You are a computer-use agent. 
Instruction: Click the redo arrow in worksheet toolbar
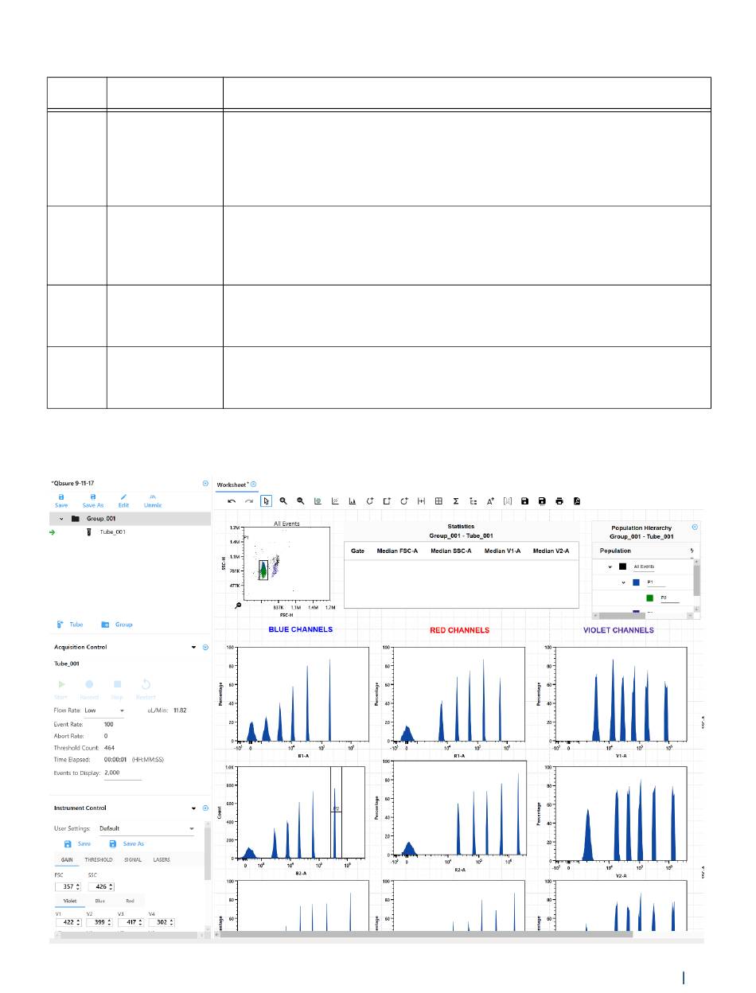coord(249,501)
